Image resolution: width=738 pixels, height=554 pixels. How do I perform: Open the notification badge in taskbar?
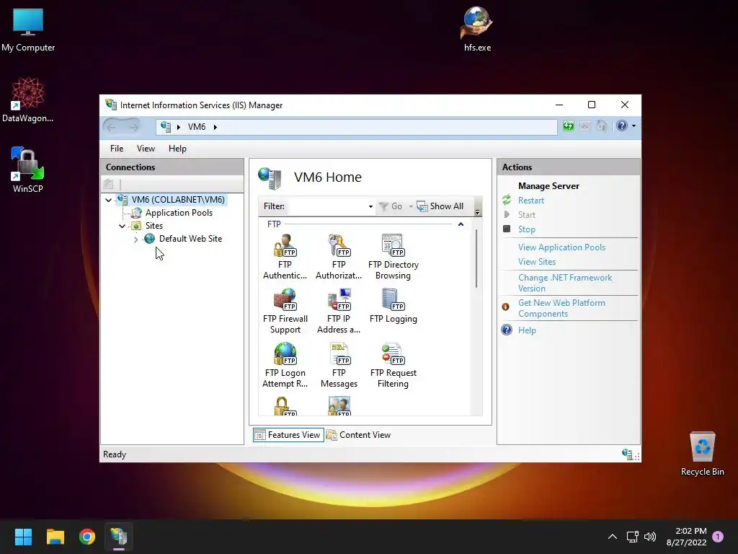point(718,537)
